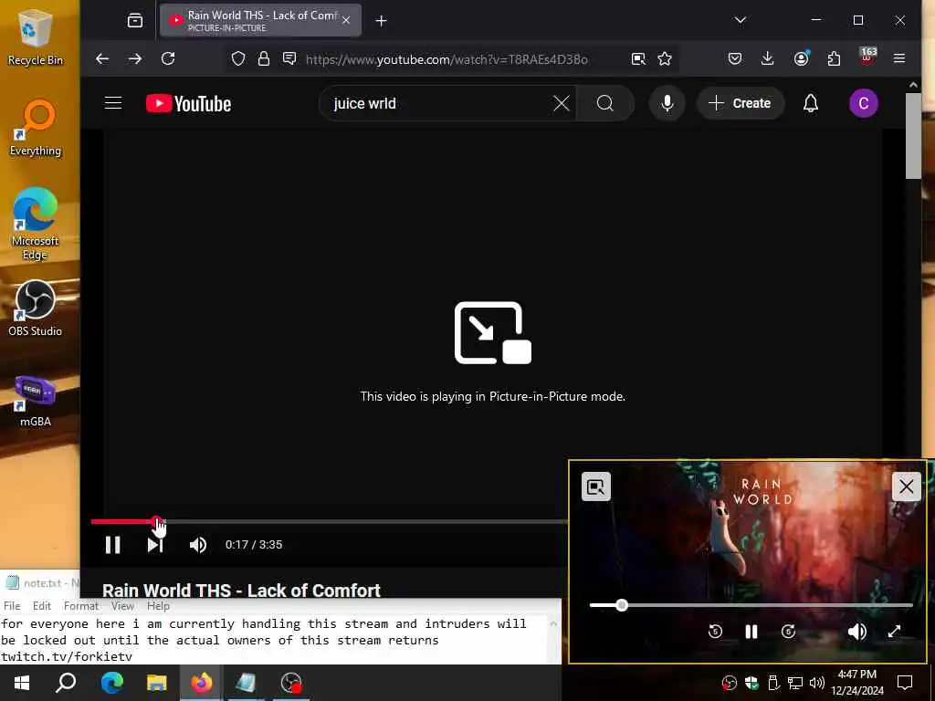
Task: Open tracking protection shield icon
Action: tap(238, 58)
